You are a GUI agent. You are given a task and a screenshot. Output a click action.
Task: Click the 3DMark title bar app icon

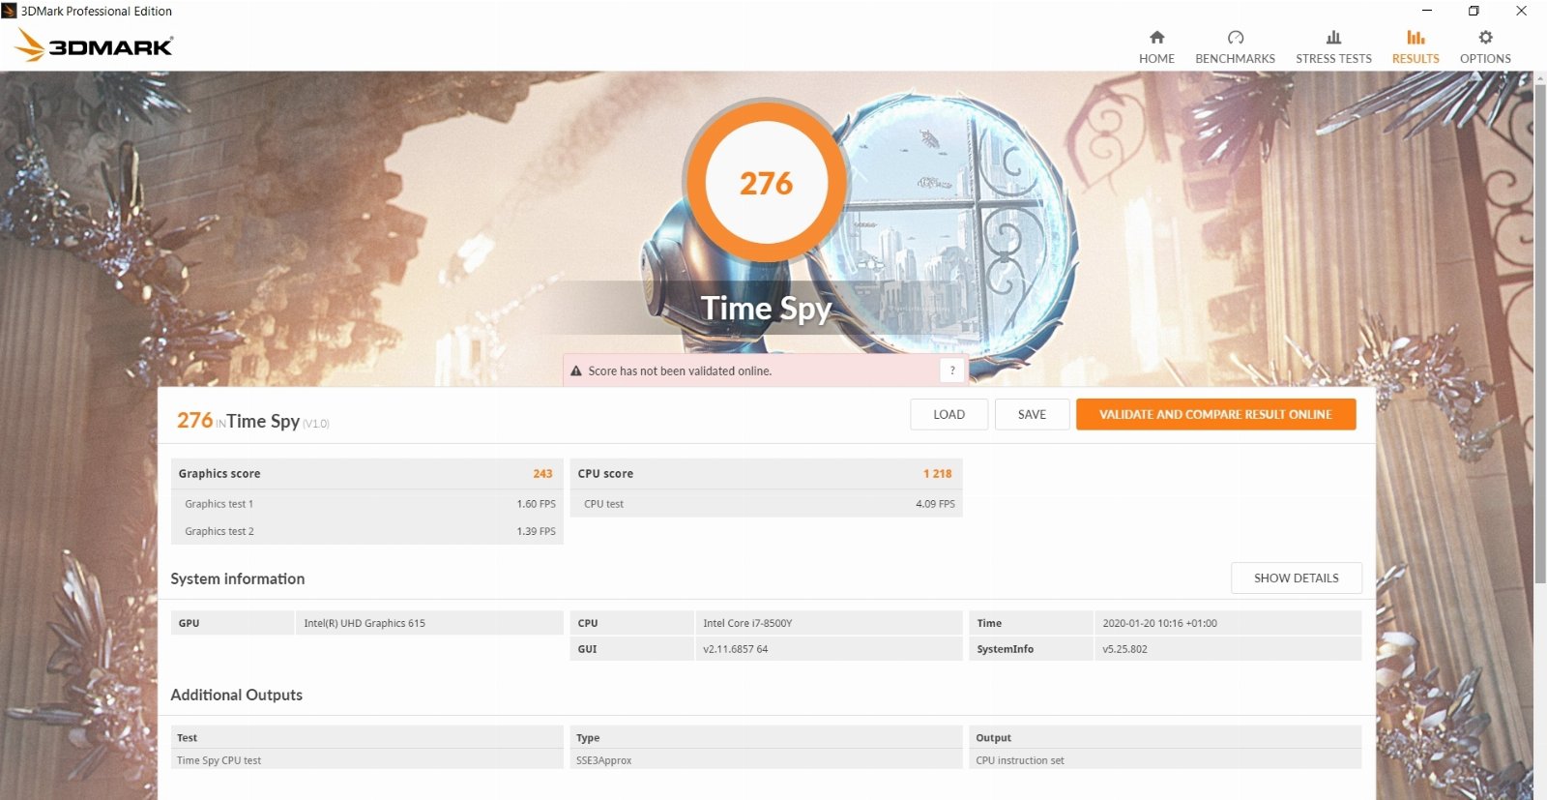(x=10, y=11)
